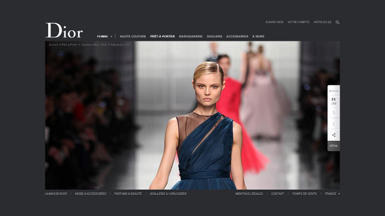
Task: Click the search magnifier icon
Action: (x=338, y=22)
